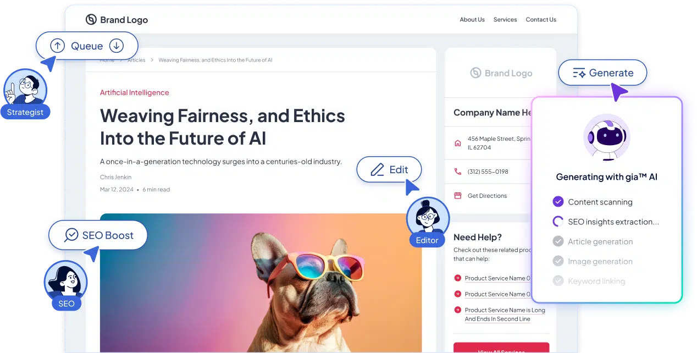The width and height of the screenshot is (697, 353).
Task: Click the Queue up arrow icon
Action: 57,46
